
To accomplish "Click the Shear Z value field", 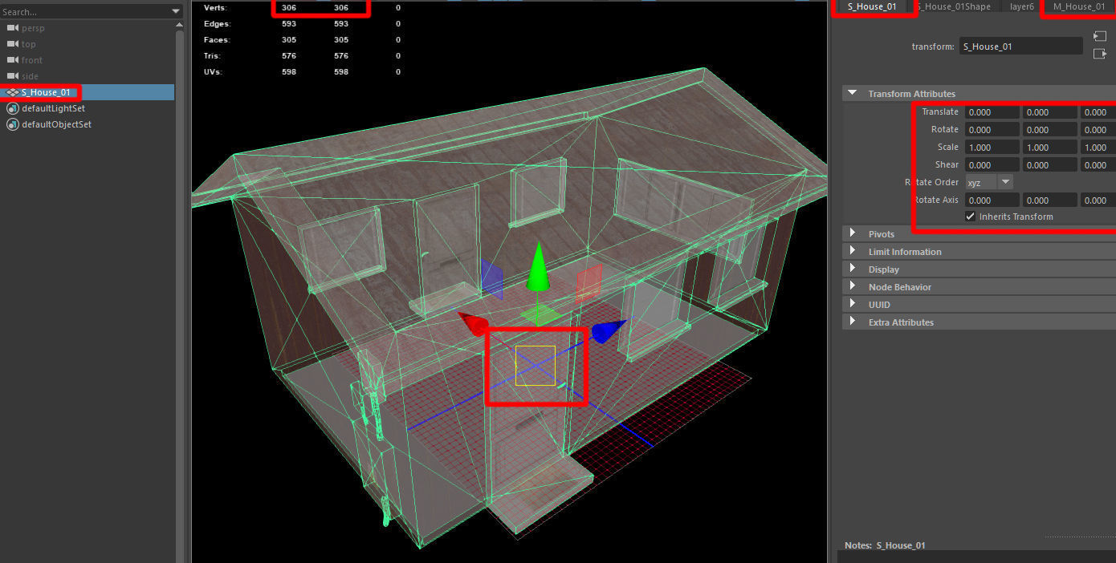I will point(1098,165).
